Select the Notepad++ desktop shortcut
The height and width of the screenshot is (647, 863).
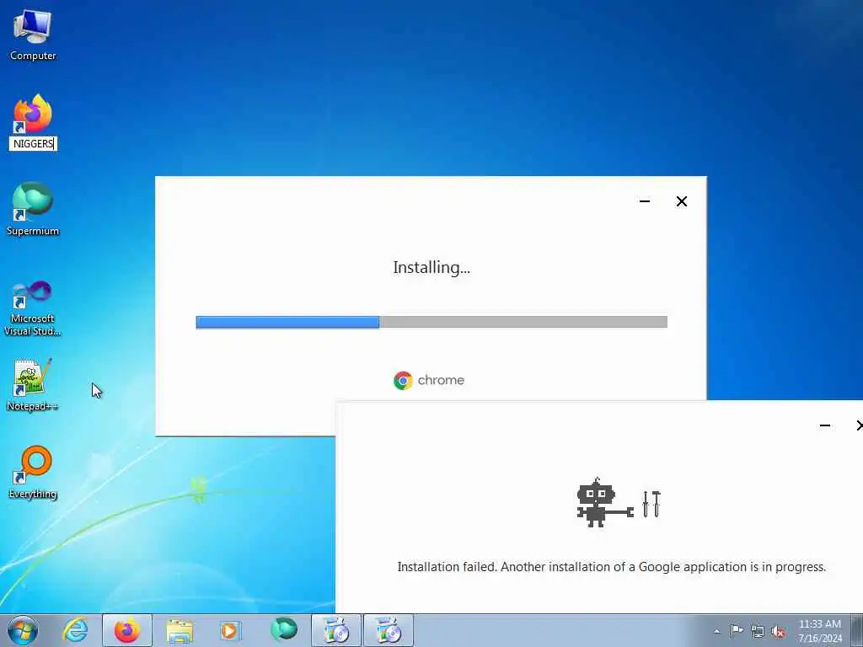click(33, 385)
